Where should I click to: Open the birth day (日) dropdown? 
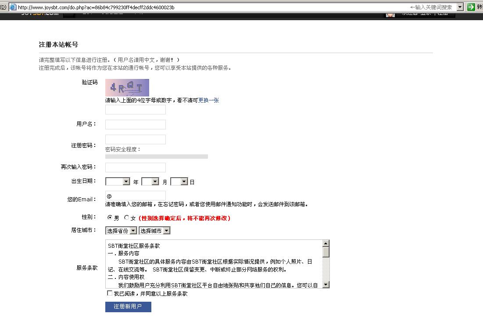click(x=179, y=182)
